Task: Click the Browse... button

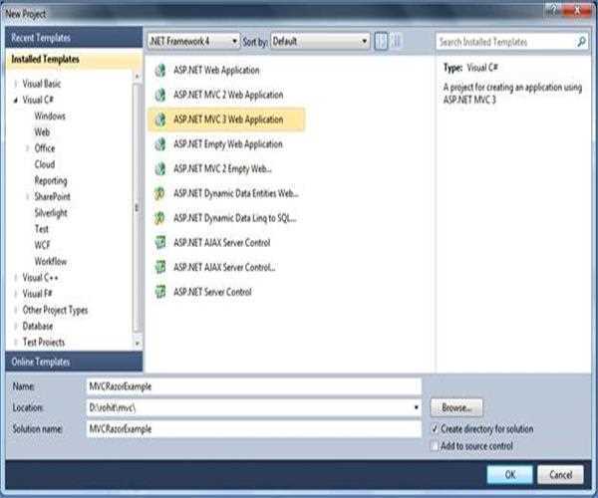Action: pyautogui.click(x=456, y=408)
